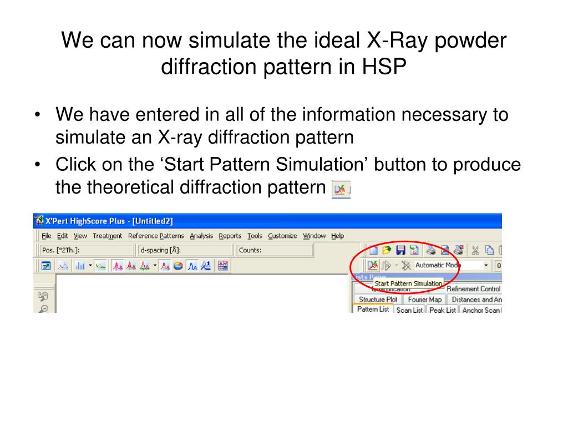Open the Analysis menu
This screenshot has width=568, height=426.
201,236
